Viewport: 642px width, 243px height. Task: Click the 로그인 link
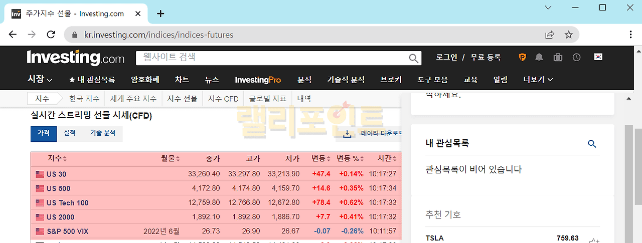click(446, 58)
